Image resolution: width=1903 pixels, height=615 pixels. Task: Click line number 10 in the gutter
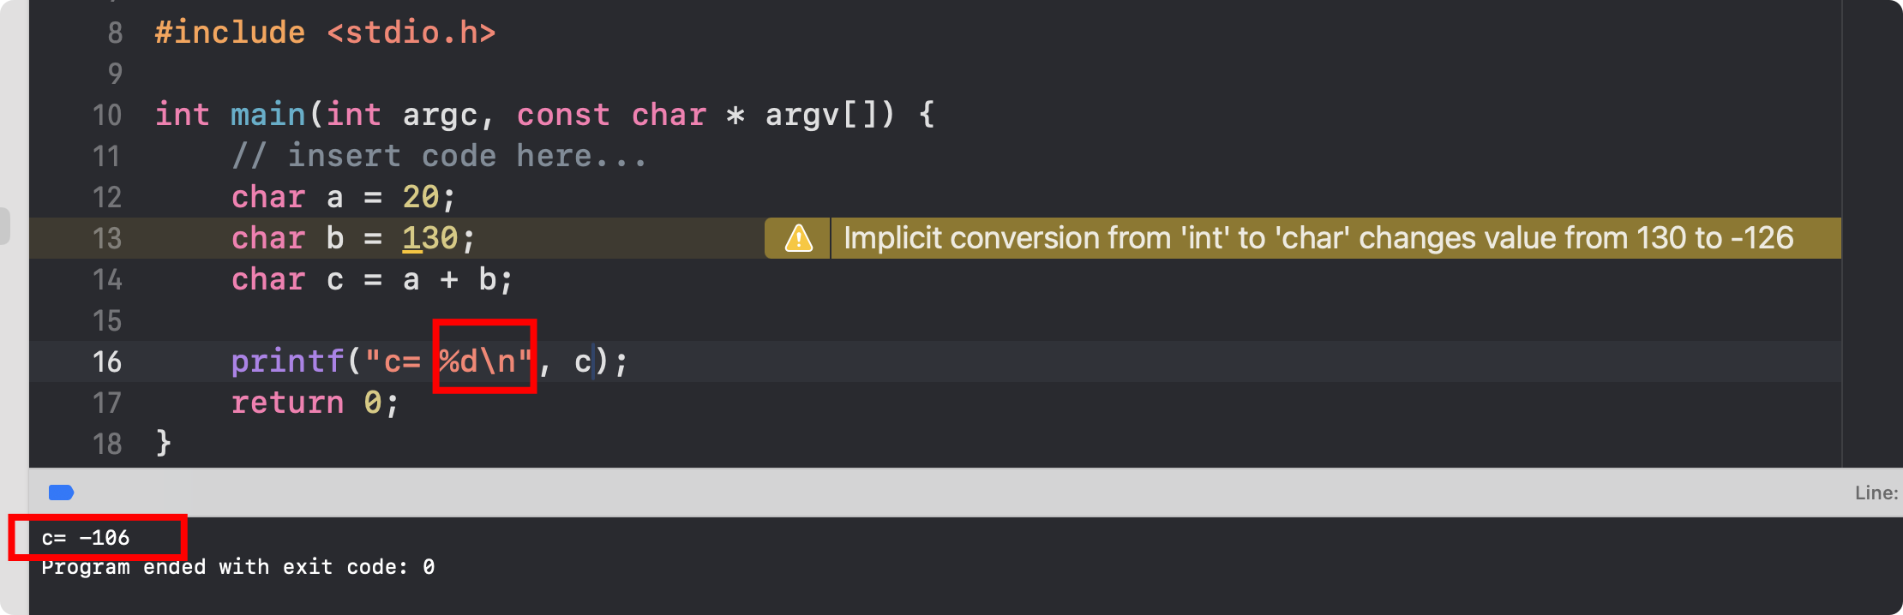click(107, 115)
